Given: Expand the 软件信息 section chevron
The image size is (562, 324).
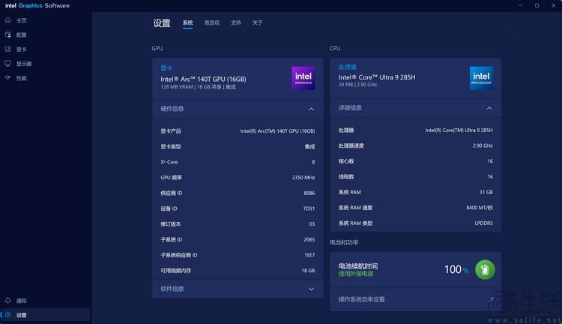Looking at the screenshot, I should pos(311,289).
